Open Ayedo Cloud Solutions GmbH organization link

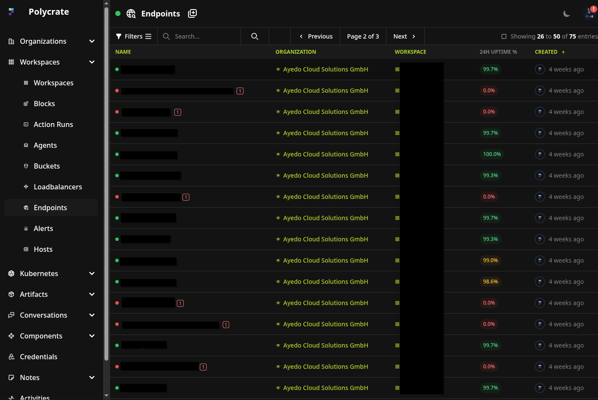coord(325,69)
